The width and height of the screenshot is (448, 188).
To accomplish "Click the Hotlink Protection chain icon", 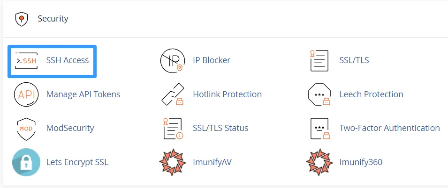I will [173, 94].
